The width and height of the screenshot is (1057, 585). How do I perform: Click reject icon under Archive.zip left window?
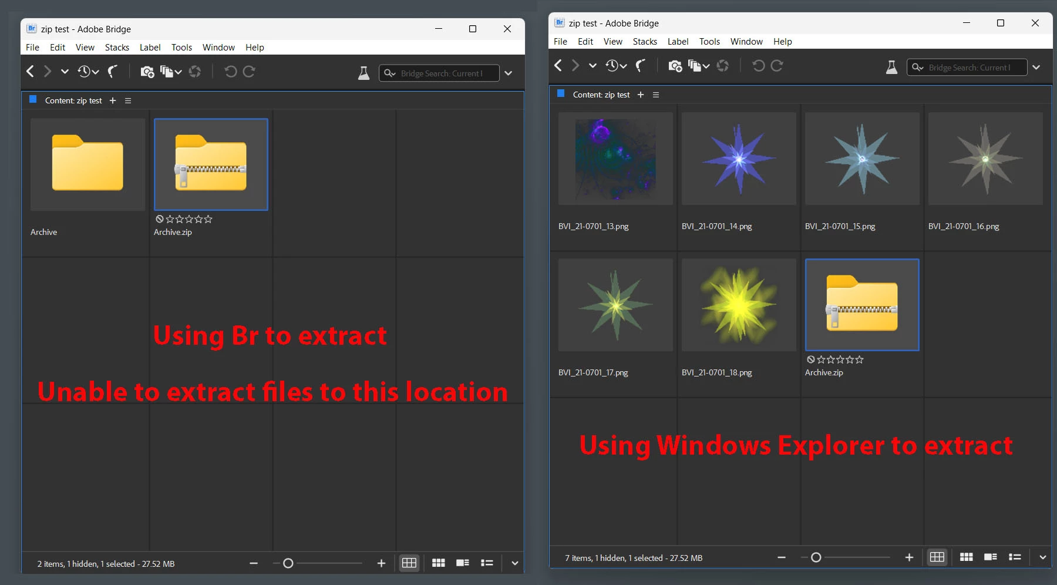coord(159,219)
